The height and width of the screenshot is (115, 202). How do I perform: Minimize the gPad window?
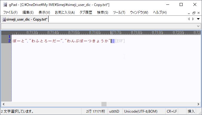tap(168, 5)
